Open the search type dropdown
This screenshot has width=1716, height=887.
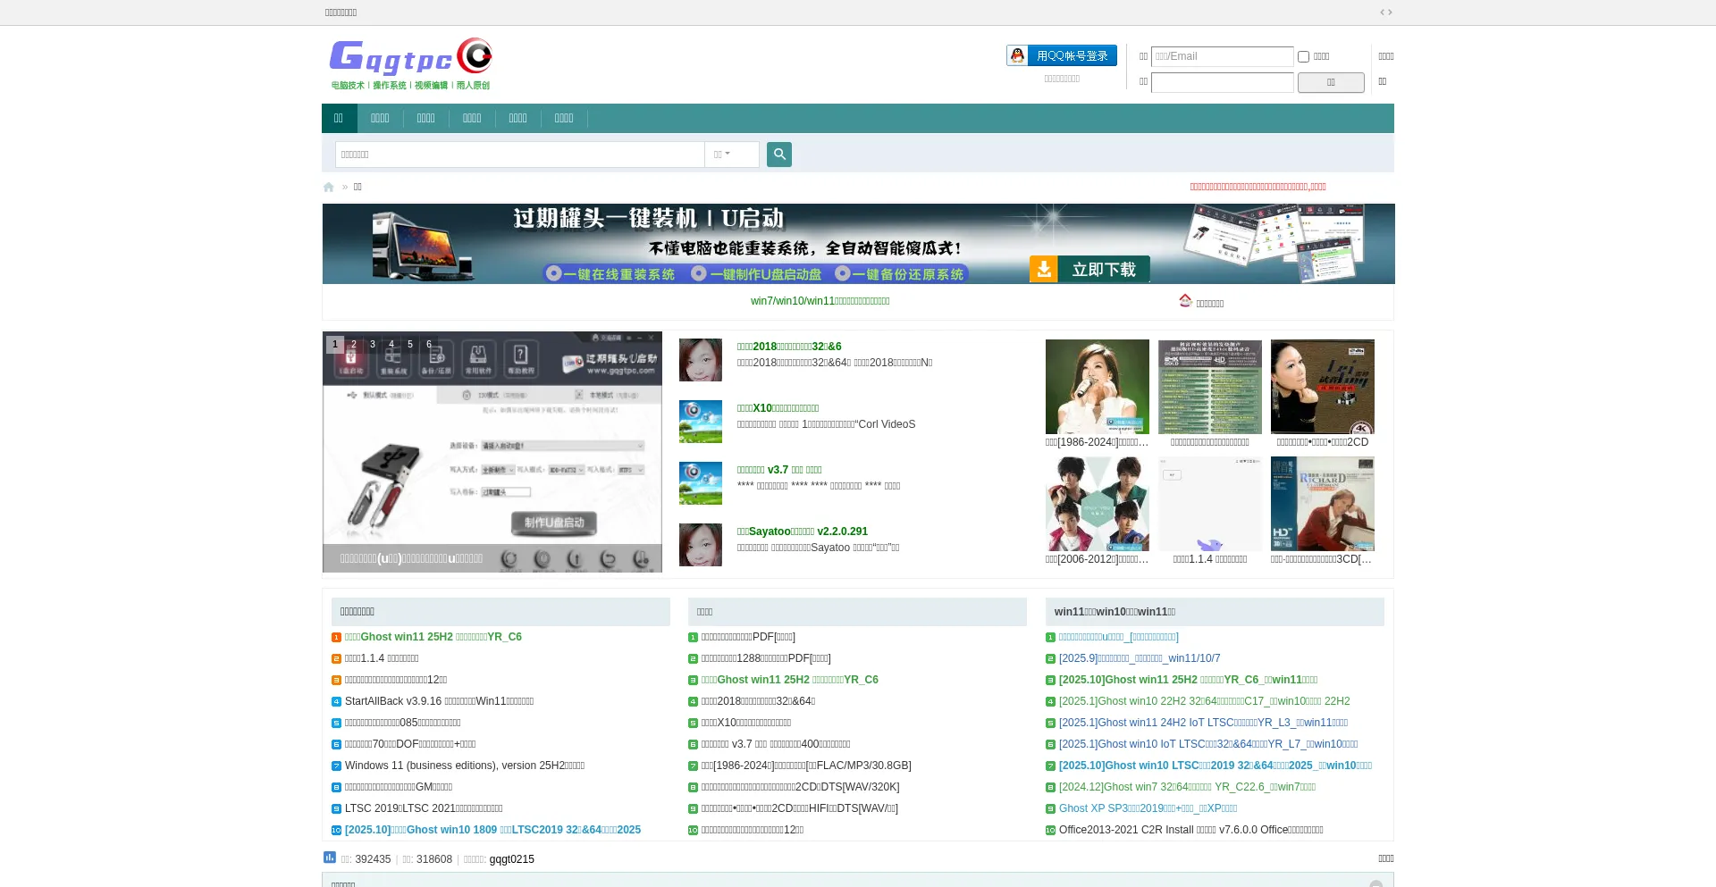pyautogui.click(x=722, y=155)
